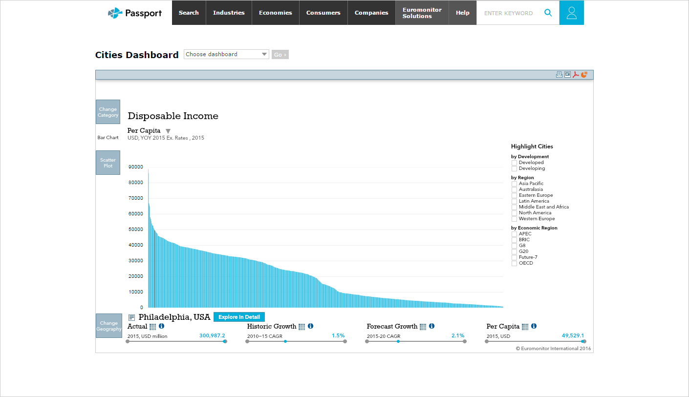Image resolution: width=689 pixels, height=397 pixels.
Task: Open data grid icon beside Forecast Growth
Action: [x=423, y=326]
